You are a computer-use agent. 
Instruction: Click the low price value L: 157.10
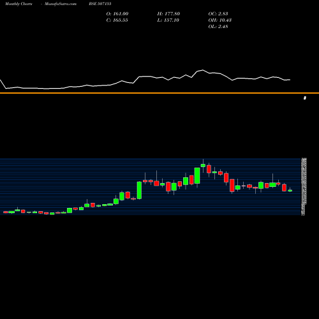pyautogui.click(x=168, y=20)
